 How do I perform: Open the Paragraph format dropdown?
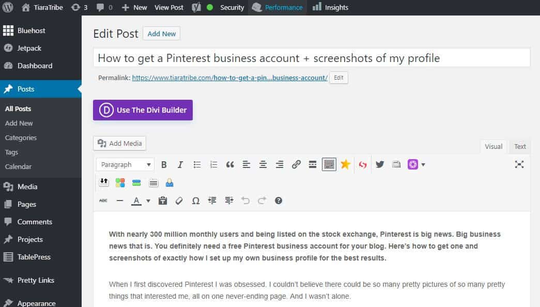[x=126, y=165]
